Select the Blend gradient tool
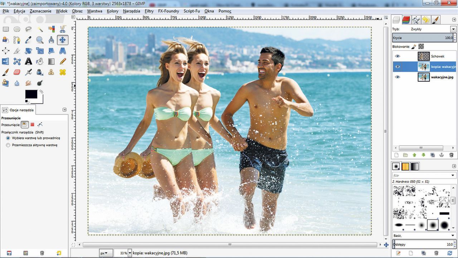458x258 pixels. [x=51, y=61]
